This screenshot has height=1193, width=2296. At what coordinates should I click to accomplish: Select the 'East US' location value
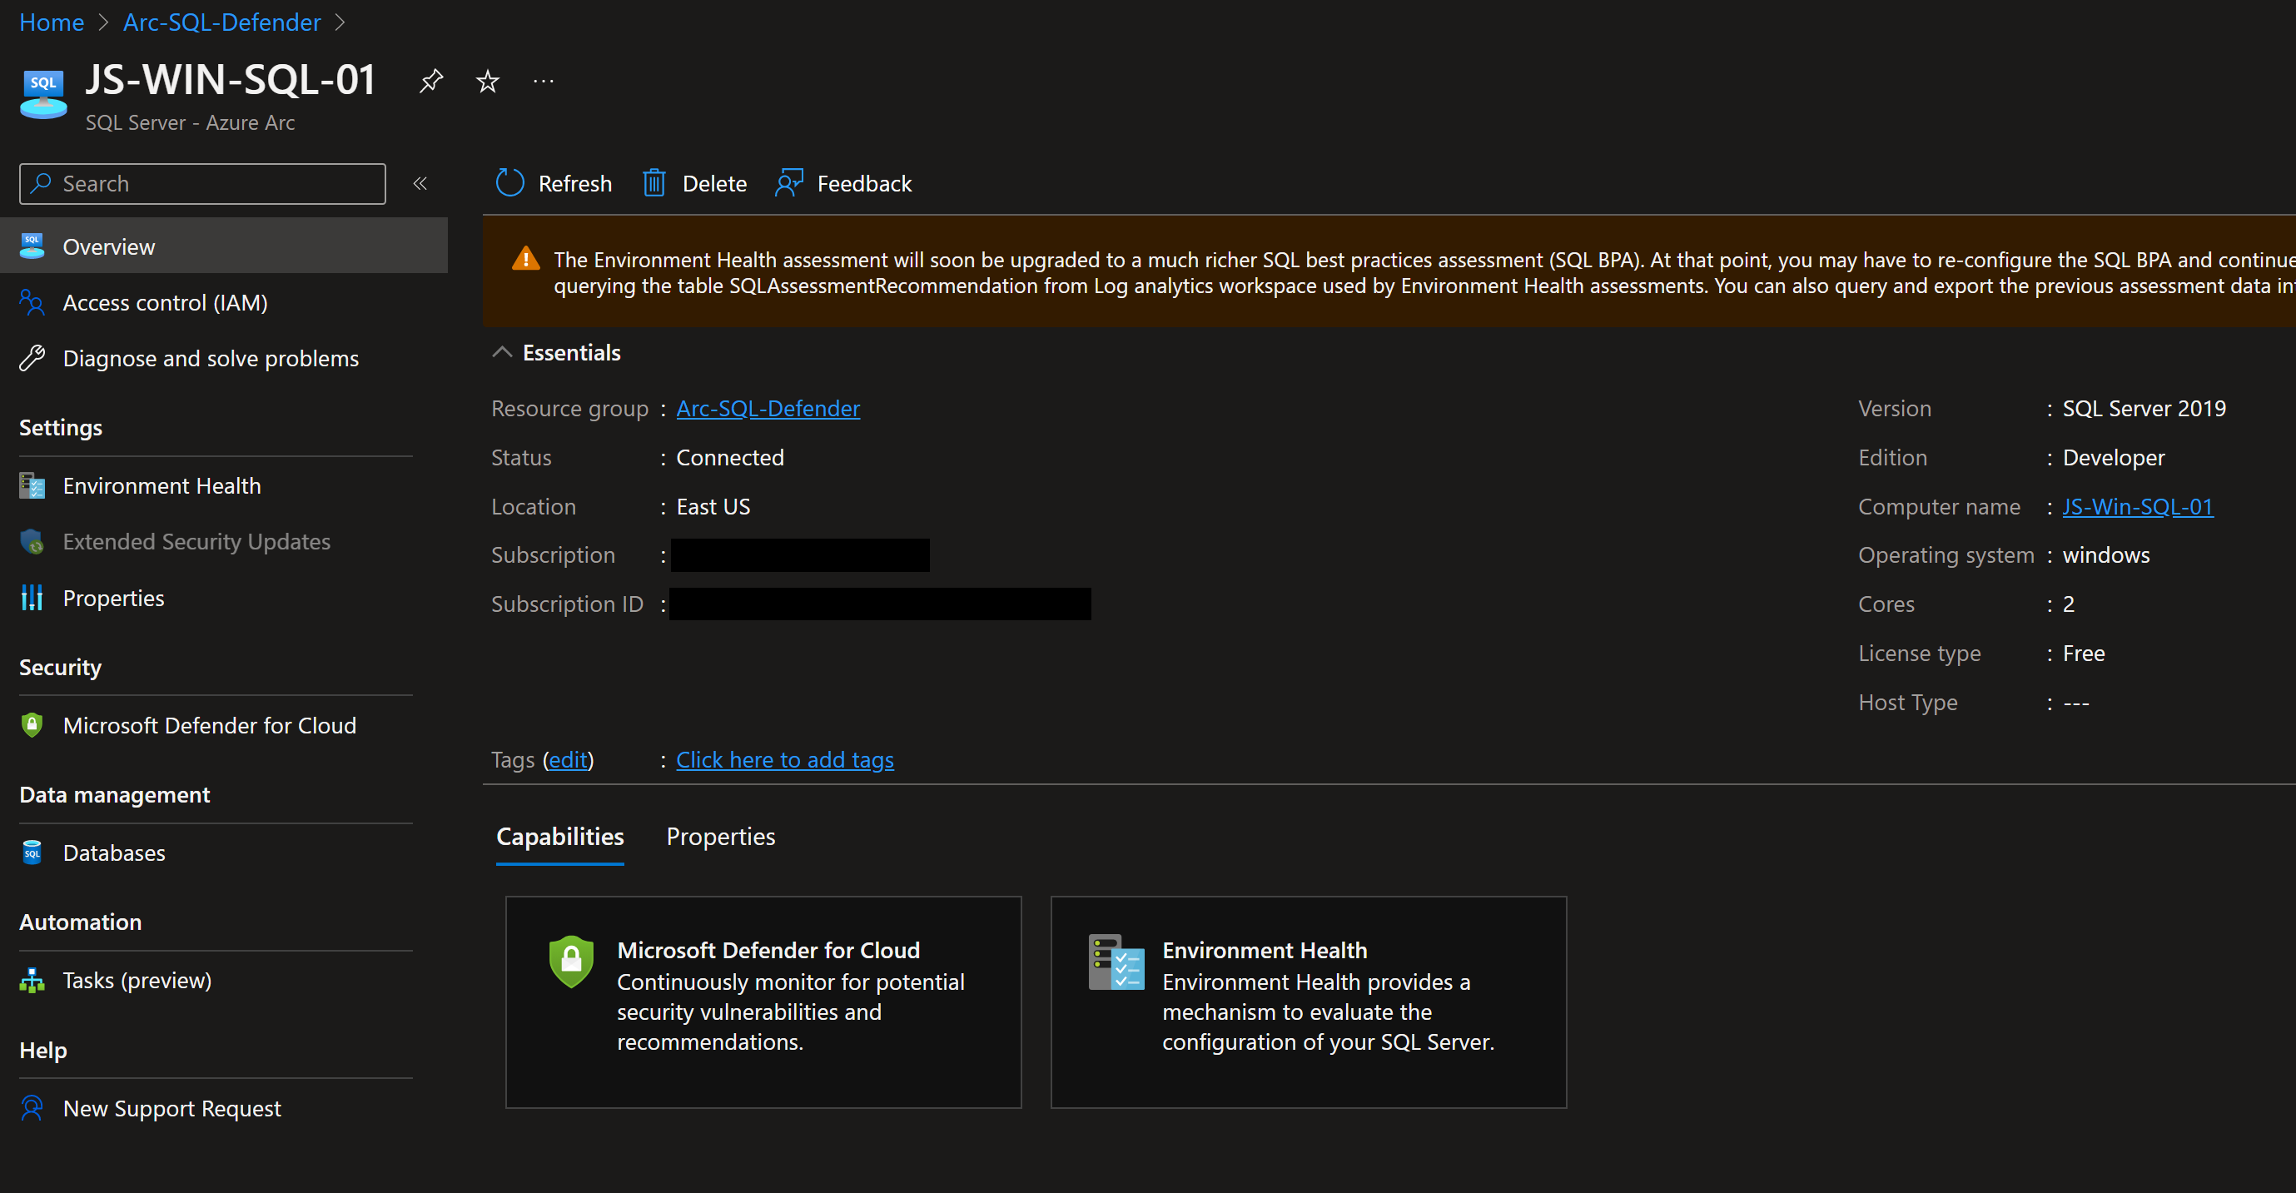click(713, 505)
